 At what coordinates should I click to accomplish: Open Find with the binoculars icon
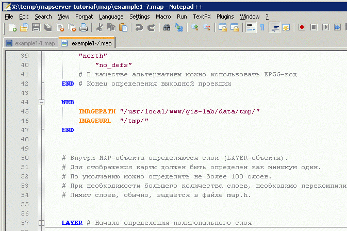click(167, 27)
